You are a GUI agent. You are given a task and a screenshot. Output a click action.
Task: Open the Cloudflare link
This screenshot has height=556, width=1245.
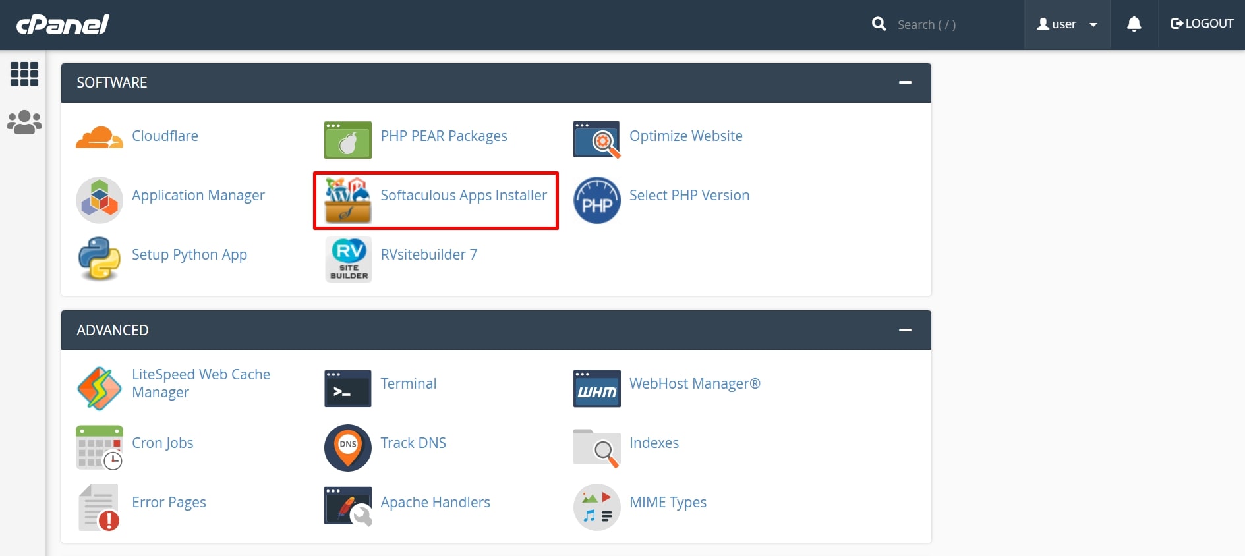[165, 136]
